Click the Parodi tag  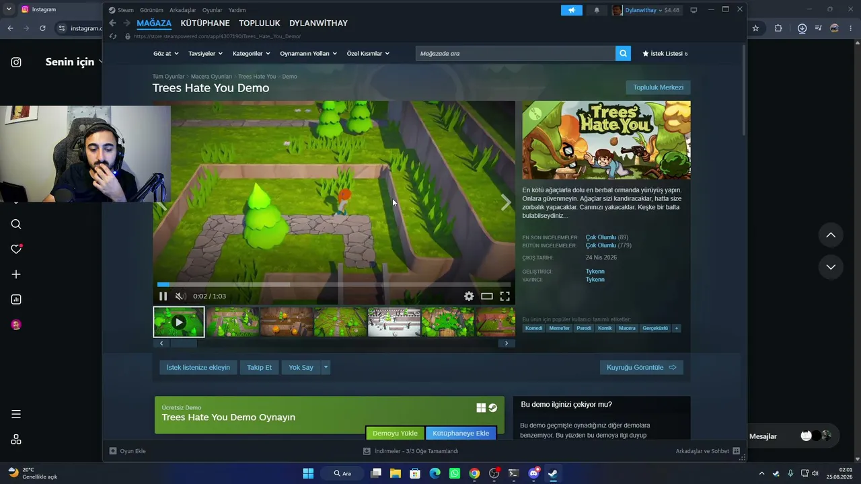(584, 328)
